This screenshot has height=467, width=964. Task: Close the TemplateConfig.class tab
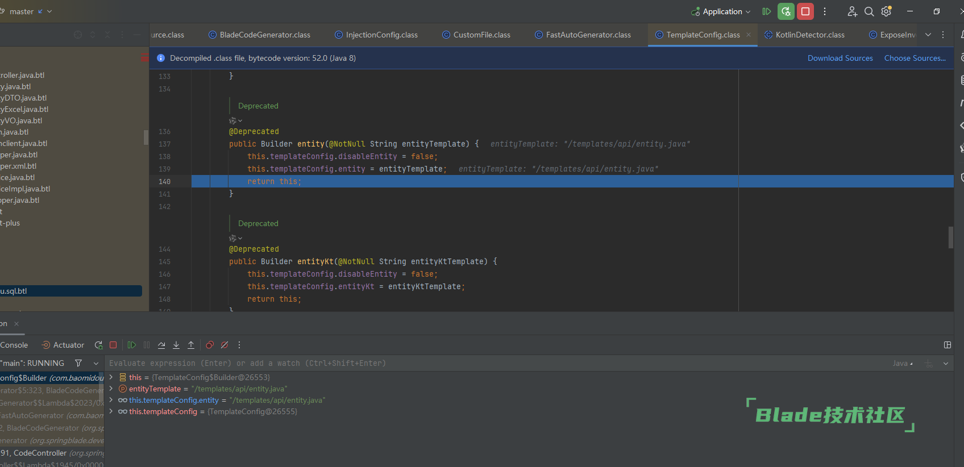coord(749,35)
